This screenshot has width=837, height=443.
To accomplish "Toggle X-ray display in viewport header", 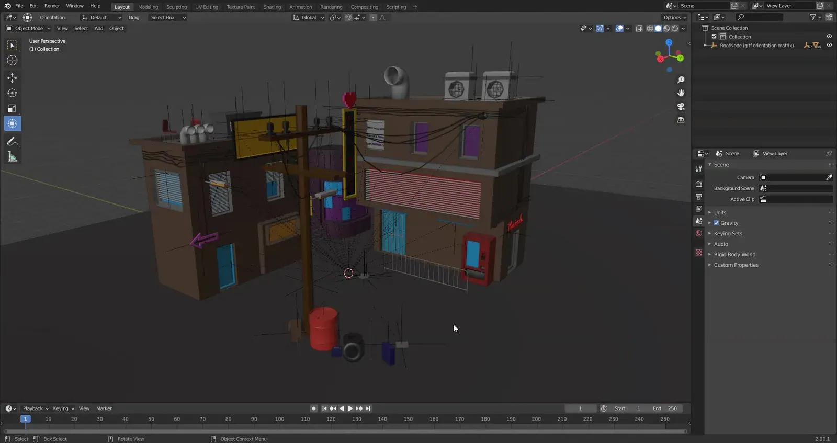I will click(x=639, y=29).
